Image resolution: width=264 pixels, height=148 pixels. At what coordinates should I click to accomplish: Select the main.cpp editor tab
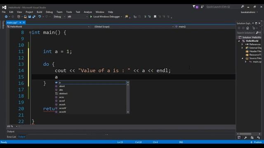click(x=12, y=23)
